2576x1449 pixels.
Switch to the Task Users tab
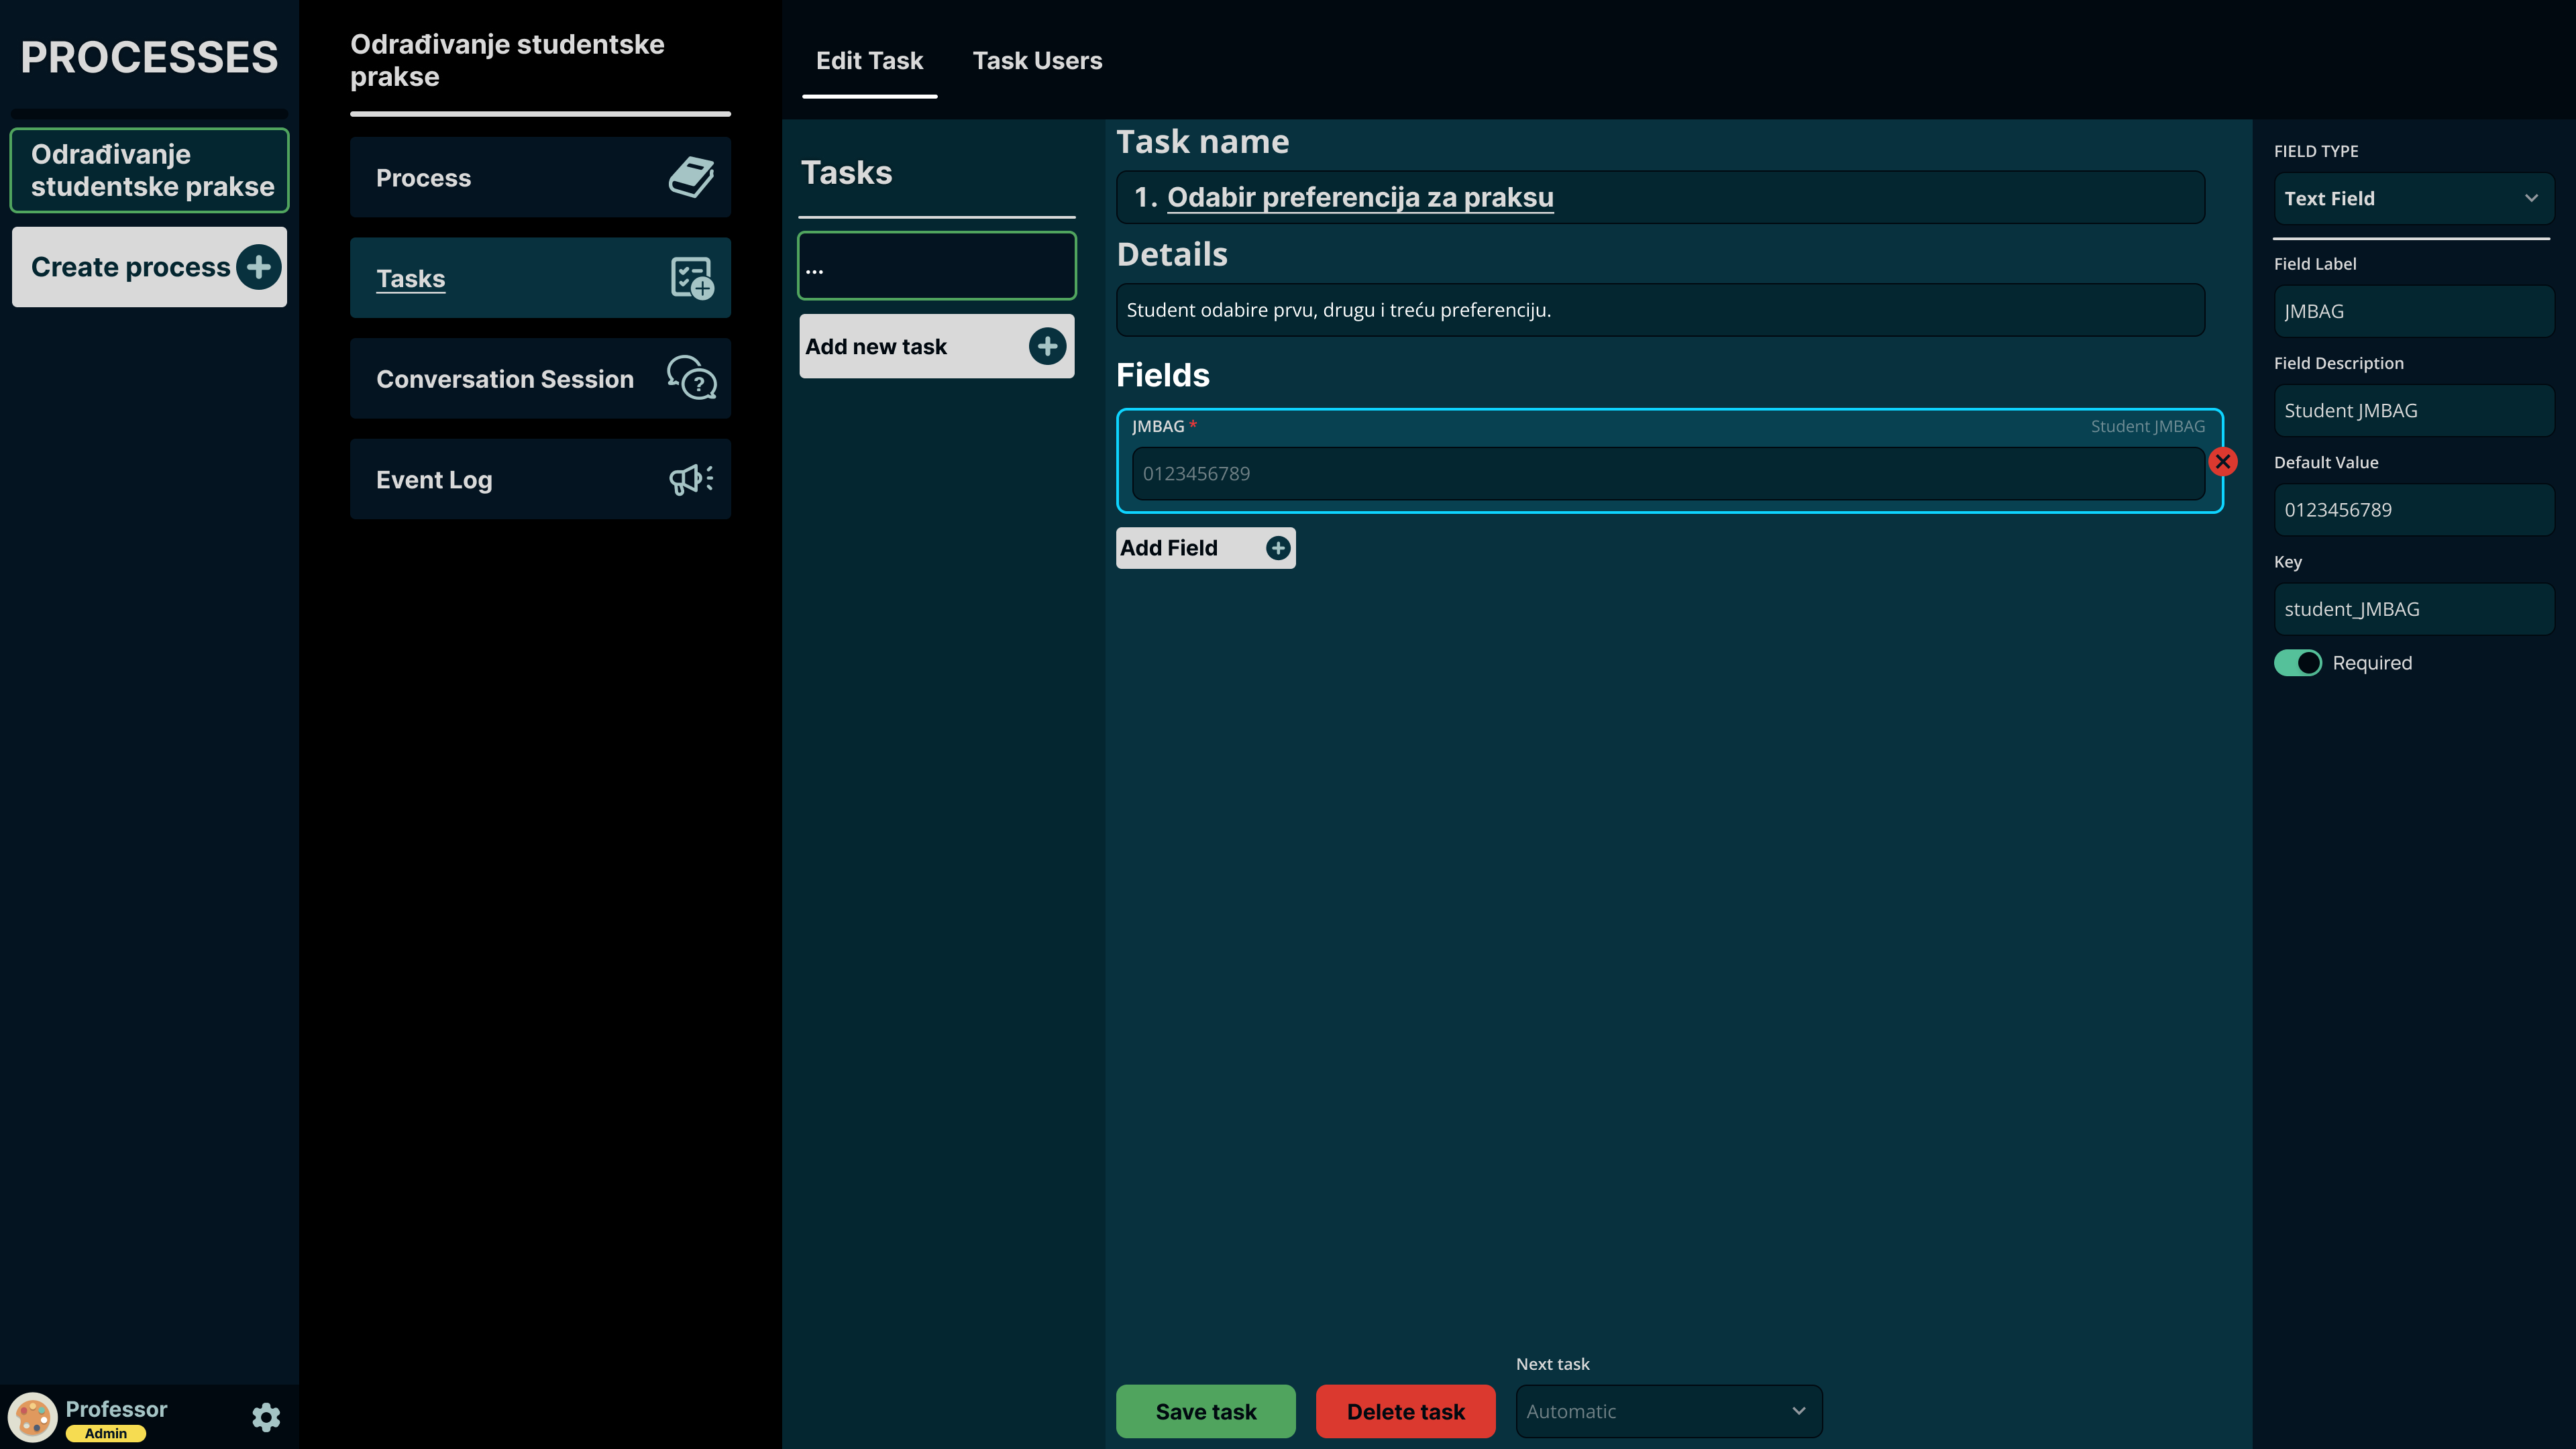[1037, 61]
